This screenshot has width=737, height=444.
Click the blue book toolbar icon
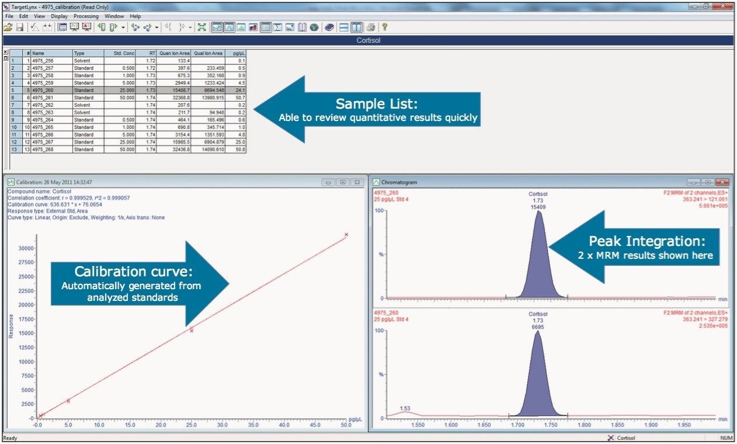pyautogui.click(x=329, y=27)
